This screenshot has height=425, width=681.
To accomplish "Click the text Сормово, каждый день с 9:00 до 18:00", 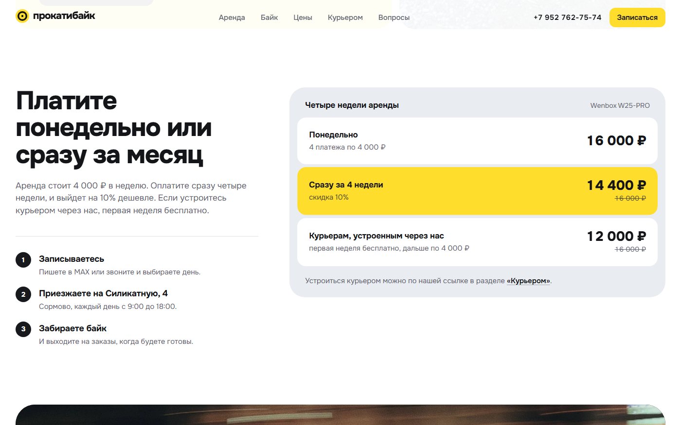I will tap(108, 306).
